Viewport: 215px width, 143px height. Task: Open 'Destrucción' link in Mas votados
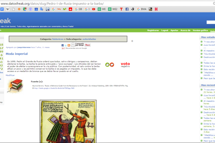(209, 57)
